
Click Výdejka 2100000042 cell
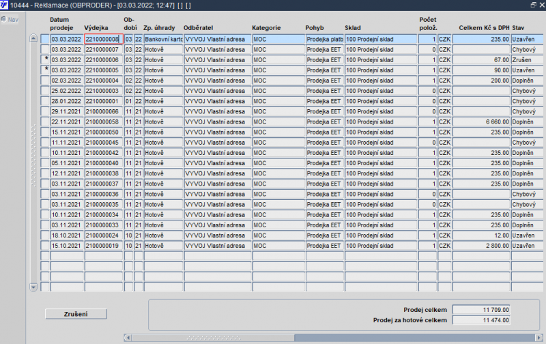[104, 153]
